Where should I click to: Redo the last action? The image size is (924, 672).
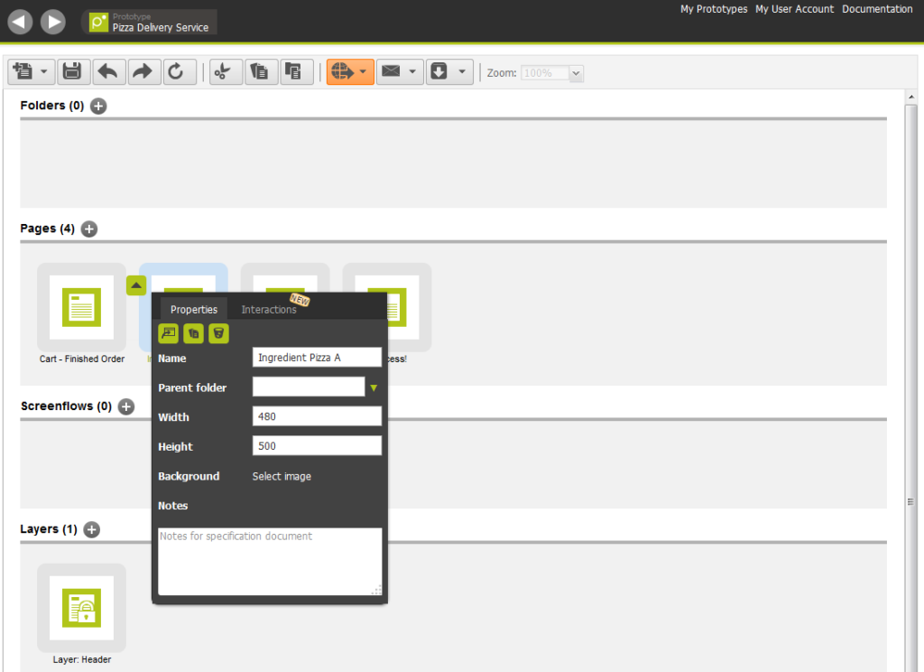[x=143, y=72]
